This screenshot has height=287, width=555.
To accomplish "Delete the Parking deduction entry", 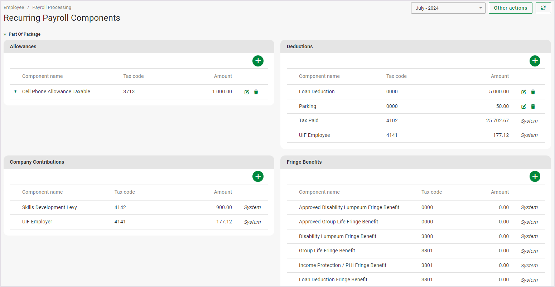I will click(533, 107).
